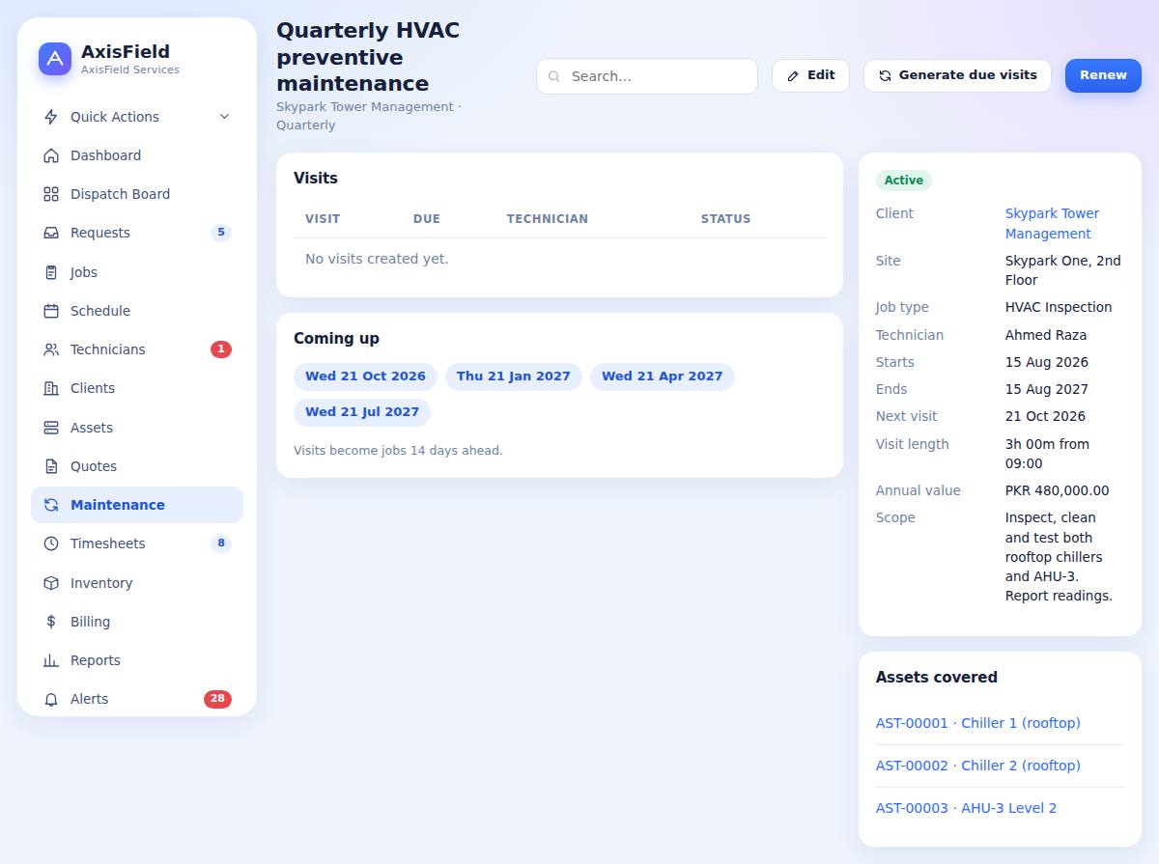The width and height of the screenshot is (1159, 864).
Task: Click the AxisField logo icon
Action: [55, 59]
